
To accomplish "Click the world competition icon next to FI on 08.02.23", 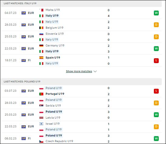I will [24, 139].
